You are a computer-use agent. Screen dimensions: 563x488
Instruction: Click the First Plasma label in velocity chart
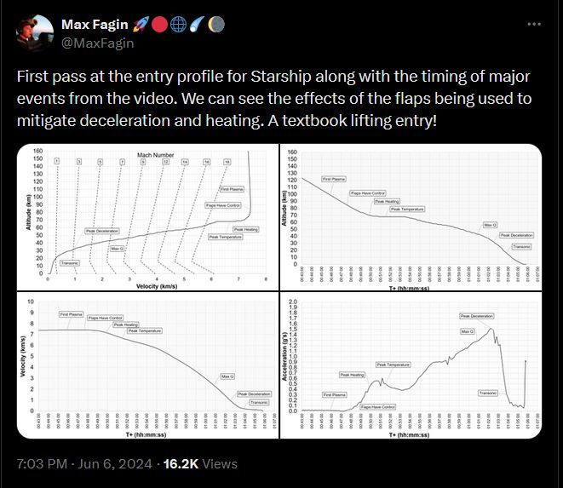coord(71,314)
